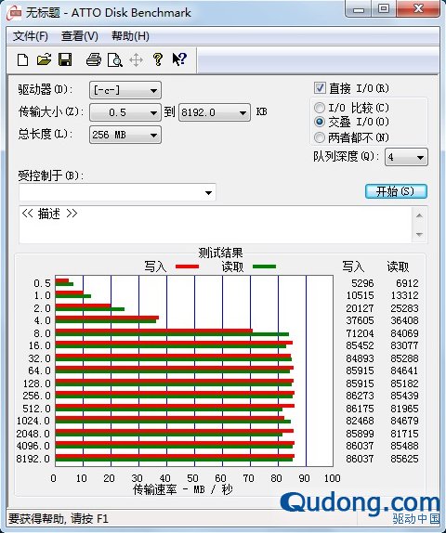Open the 队列深度 dropdown showing 4

[x=406, y=157]
